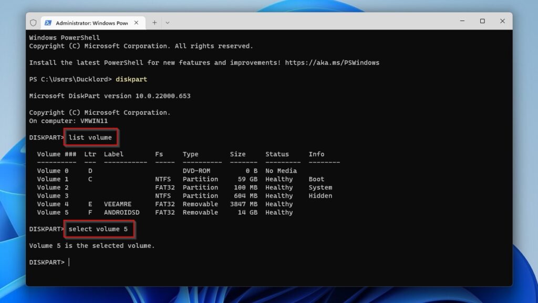The height and width of the screenshot is (303, 538).
Task: Expand the new tab profile dropdown chevron
Action: click(x=168, y=23)
